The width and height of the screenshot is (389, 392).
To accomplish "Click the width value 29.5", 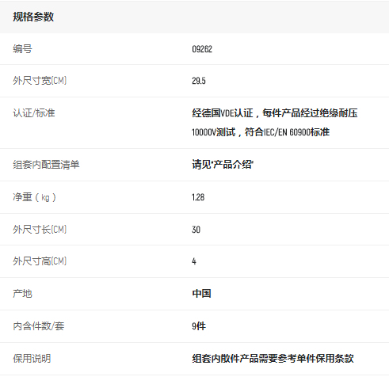I will click(199, 81).
